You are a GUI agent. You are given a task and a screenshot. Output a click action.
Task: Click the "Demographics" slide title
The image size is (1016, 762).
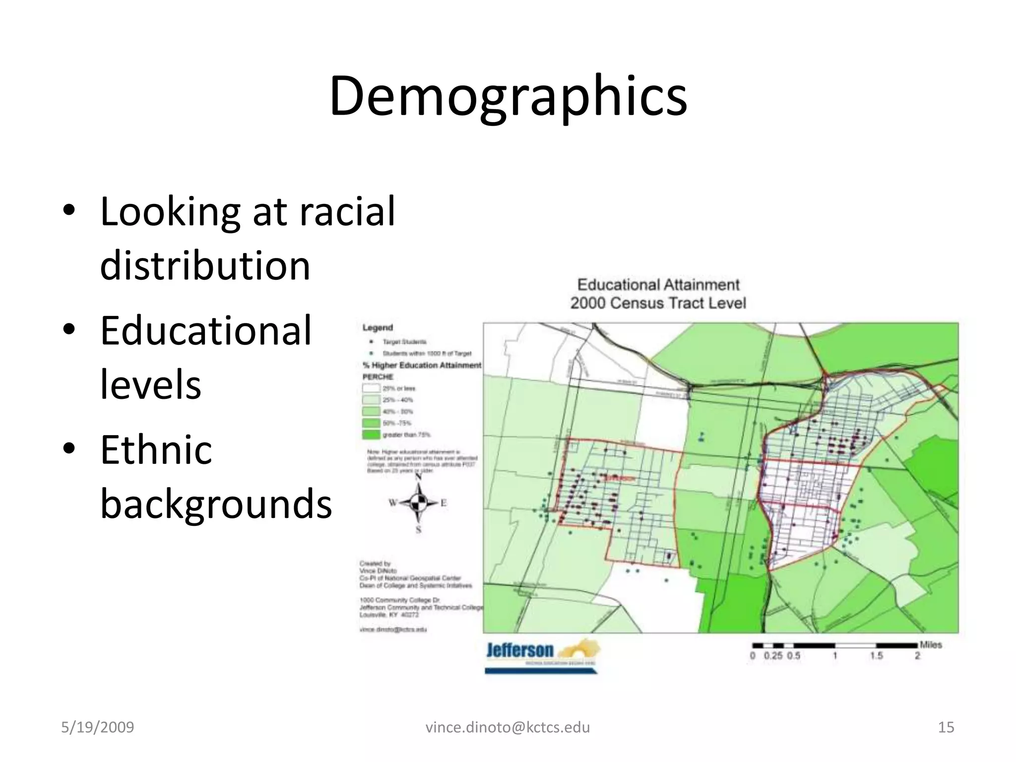click(508, 96)
